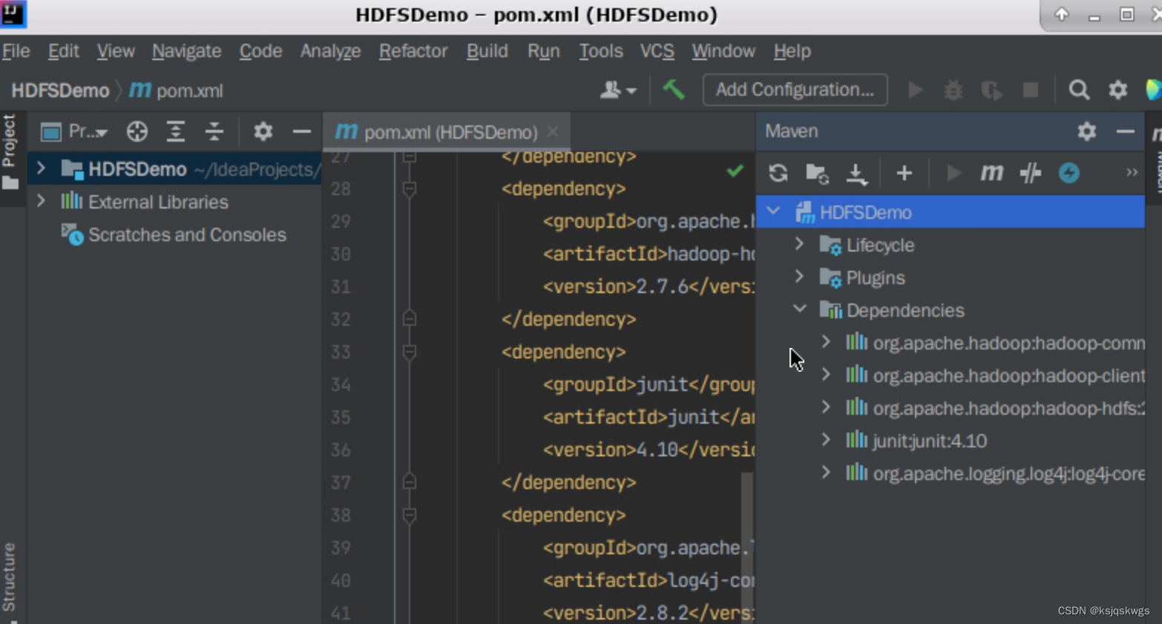Execute a Maven goal
The width and height of the screenshot is (1162, 624).
pos(992,173)
